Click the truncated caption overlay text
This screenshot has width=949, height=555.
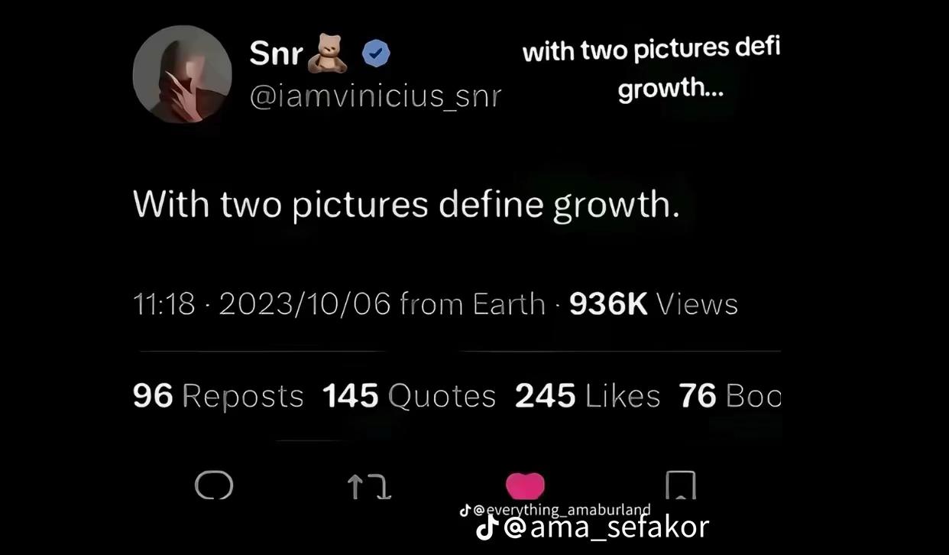651,70
